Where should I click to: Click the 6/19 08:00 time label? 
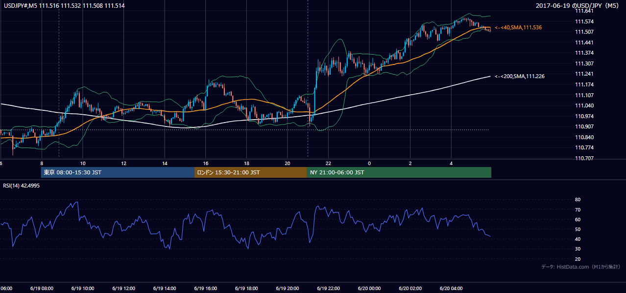pyautogui.click(x=41, y=289)
